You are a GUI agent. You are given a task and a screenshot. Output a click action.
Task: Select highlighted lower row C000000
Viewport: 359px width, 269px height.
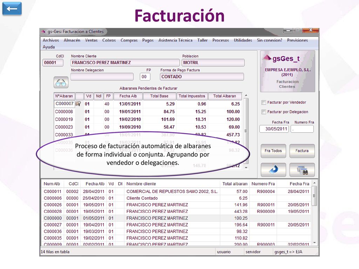176,218
